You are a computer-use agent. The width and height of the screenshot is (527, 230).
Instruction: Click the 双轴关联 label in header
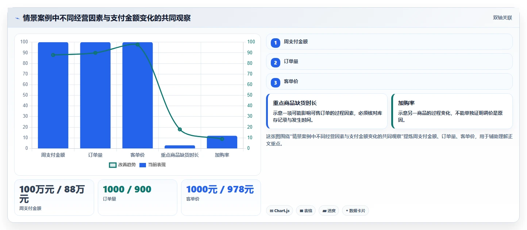(x=503, y=18)
